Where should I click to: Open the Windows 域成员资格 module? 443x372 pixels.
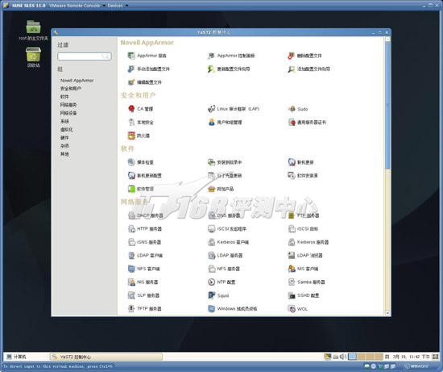click(233, 308)
